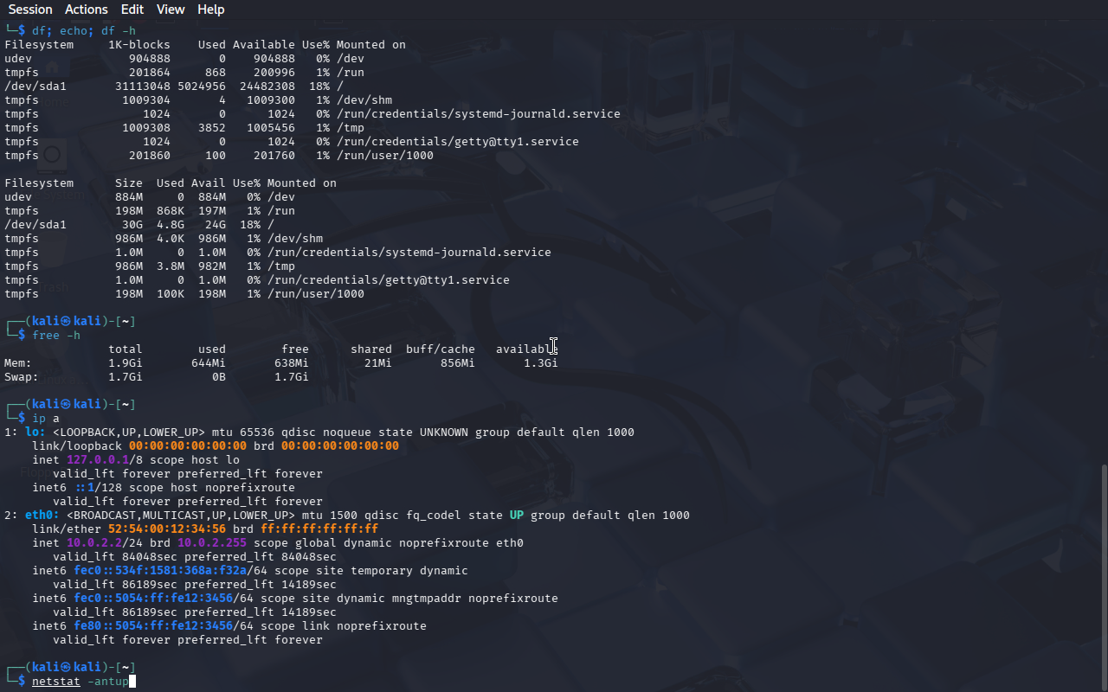Open the Session menu
1108x692 pixels.
click(30, 10)
